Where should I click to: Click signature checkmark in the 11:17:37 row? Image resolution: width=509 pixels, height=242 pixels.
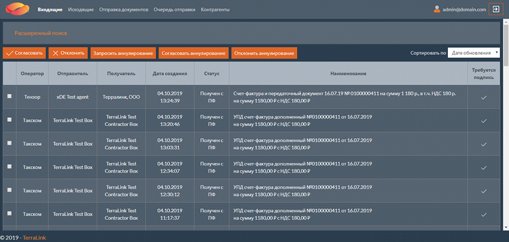tap(484, 215)
